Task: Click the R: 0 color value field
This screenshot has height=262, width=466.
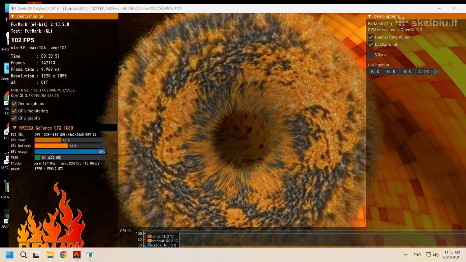Action: pyautogui.click(x=376, y=71)
